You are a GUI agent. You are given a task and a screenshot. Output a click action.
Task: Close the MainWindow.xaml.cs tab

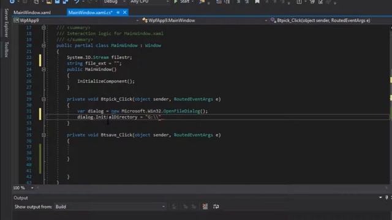(x=124, y=12)
